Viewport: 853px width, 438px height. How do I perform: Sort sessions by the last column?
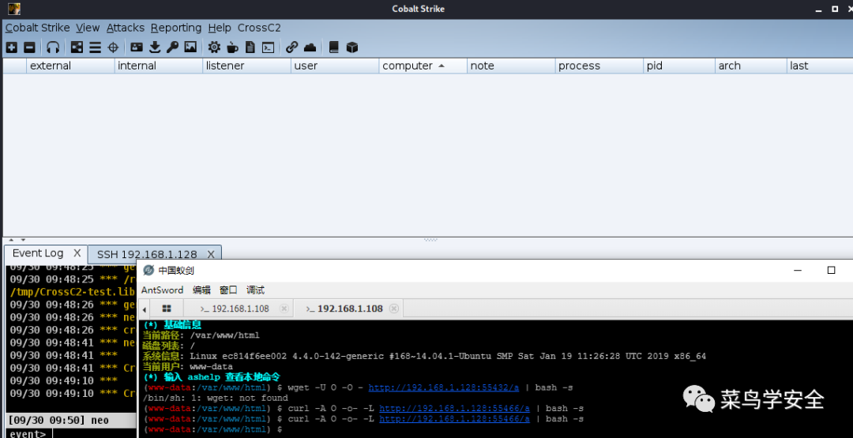tap(821, 66)
